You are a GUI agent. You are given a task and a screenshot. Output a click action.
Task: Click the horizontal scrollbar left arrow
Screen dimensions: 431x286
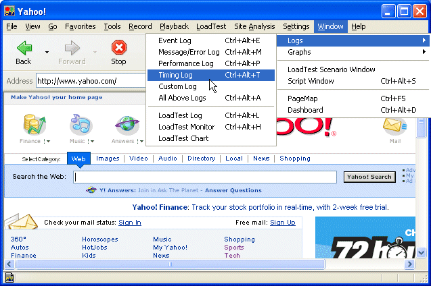pyautogui.click(x=9, y=264)
